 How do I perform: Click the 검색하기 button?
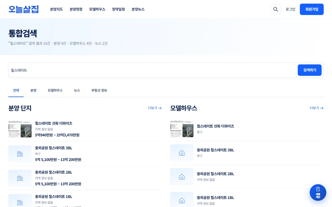pyautogui.click(x=310, y=70)
